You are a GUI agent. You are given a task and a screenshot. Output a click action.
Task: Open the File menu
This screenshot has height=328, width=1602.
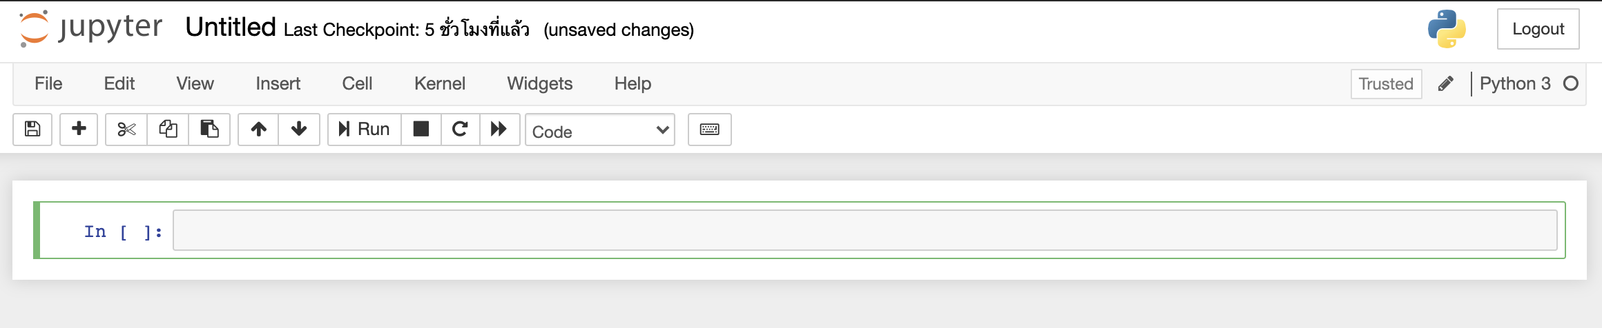(48, 83)
